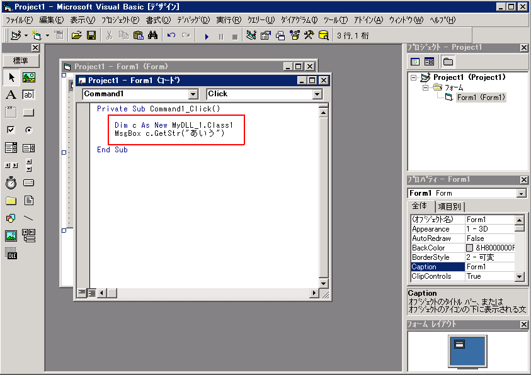
Task: Click the View Code icon in Project Explorer
Action: (414, 60)
